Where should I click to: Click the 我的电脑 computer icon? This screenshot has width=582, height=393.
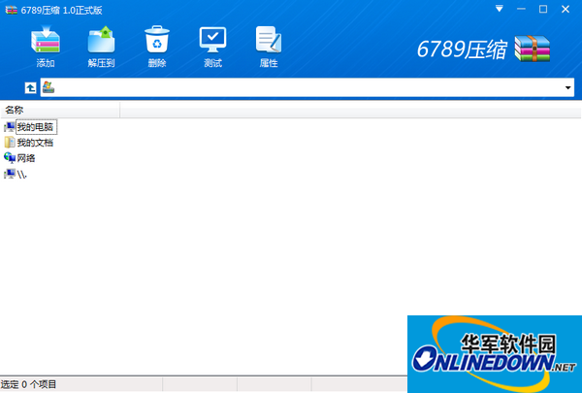point(10,127)
